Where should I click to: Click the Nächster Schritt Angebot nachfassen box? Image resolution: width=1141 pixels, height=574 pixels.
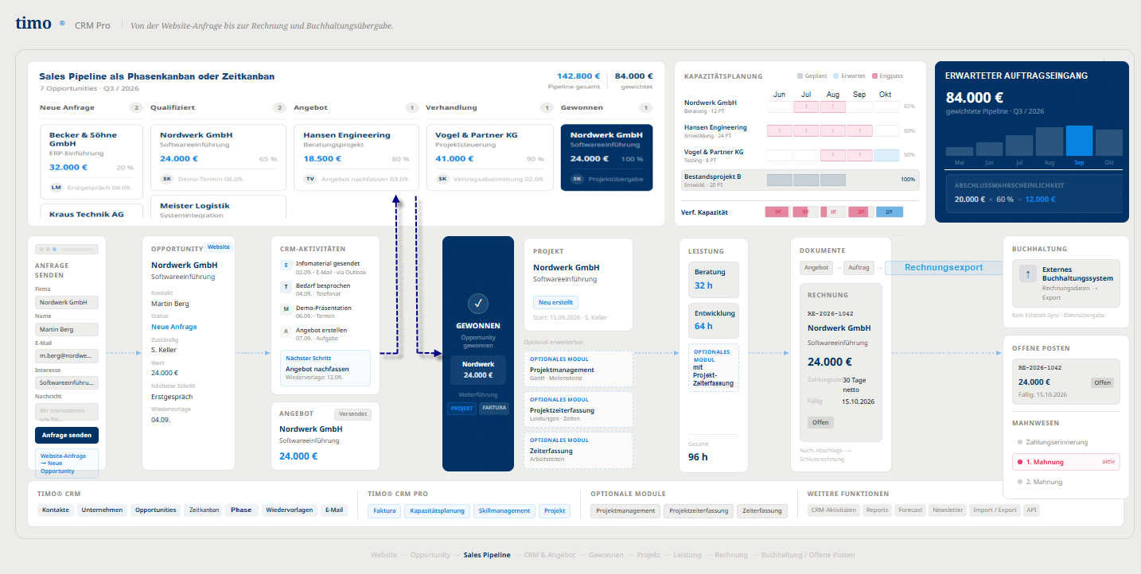(325, 368)
